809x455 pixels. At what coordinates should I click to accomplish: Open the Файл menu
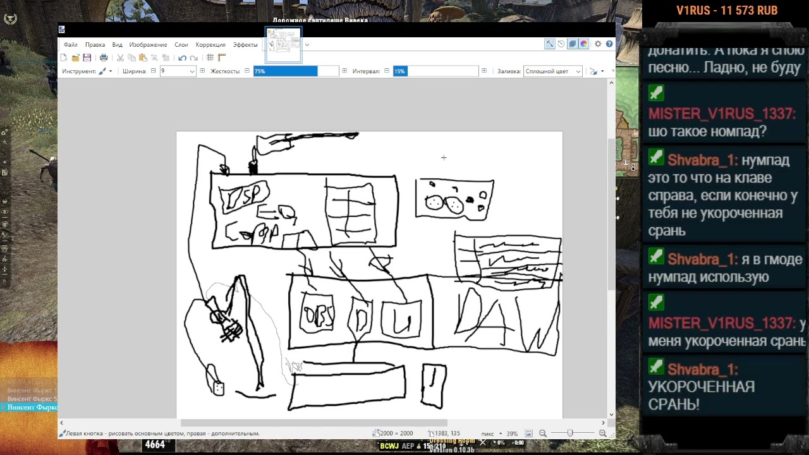click(x=70, y=45)
